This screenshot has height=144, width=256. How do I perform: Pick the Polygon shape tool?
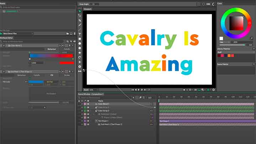click(x=80, y=48)
